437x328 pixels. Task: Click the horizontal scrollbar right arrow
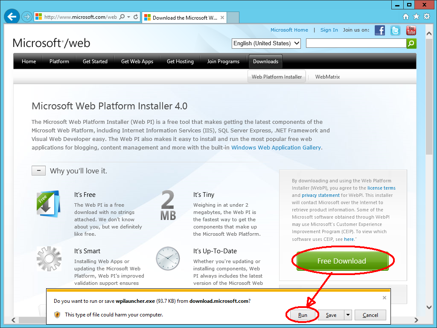tap(416, 320)
